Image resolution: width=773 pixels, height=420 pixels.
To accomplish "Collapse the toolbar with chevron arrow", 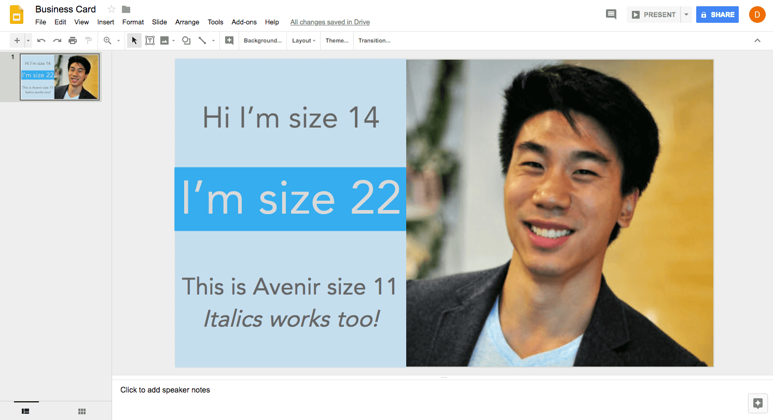I will pos(757,40).
